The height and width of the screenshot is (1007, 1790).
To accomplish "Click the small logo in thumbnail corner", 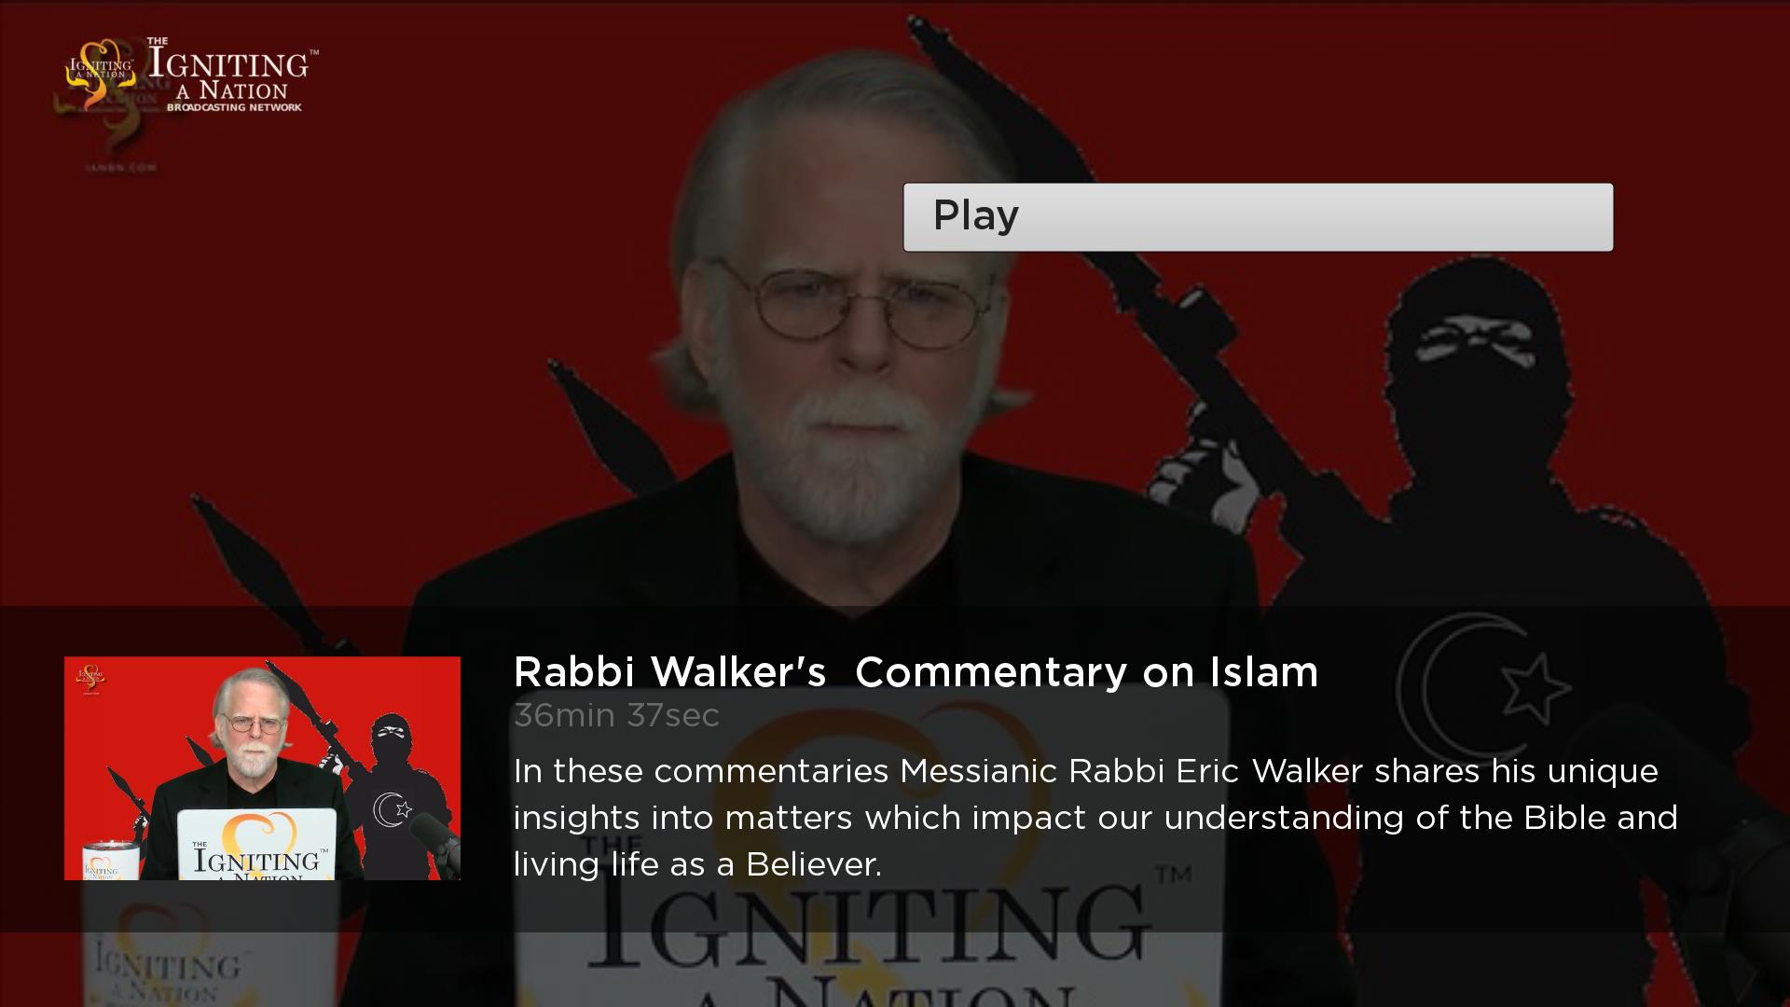I will [x=91, y=678].
